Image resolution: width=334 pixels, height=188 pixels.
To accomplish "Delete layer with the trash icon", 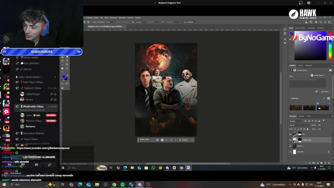I will [x=329, y=163].
